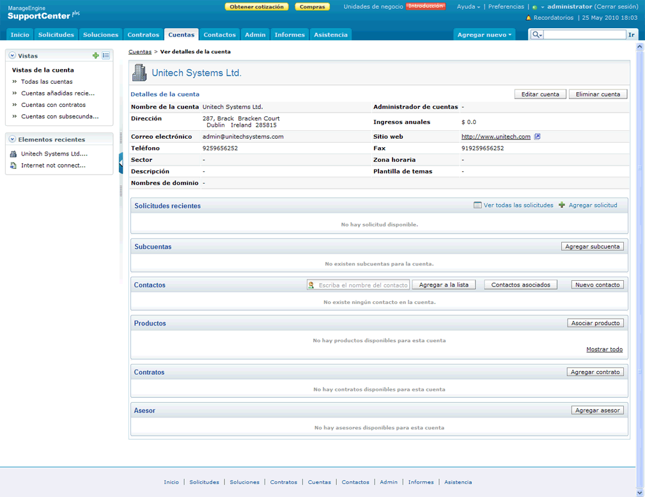The width and height of the screenshot is (645, 497).
Task: Switch to the Admin tab
Action: 255,35
